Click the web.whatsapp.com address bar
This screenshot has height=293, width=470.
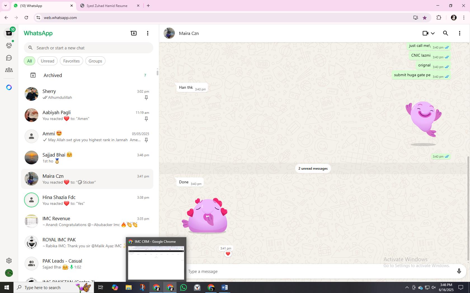(x=224, y=18)
